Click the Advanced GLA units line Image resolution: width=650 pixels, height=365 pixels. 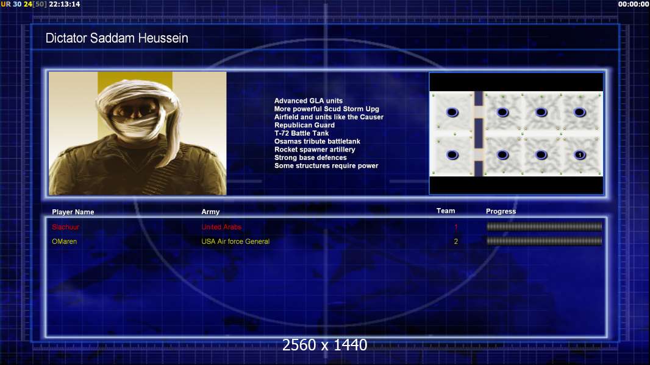[309, 101]
